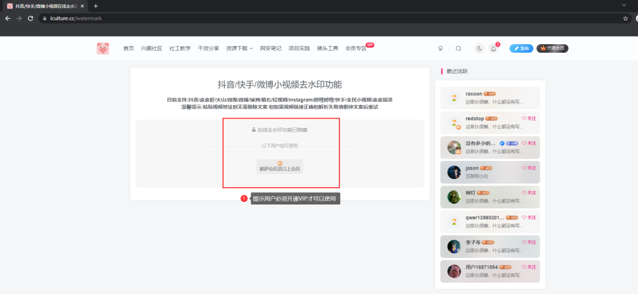Follow user 没有多少的 via 关注
Image resolution: width=638 pixels, height=294 pixels.
(x=529, y=143)
